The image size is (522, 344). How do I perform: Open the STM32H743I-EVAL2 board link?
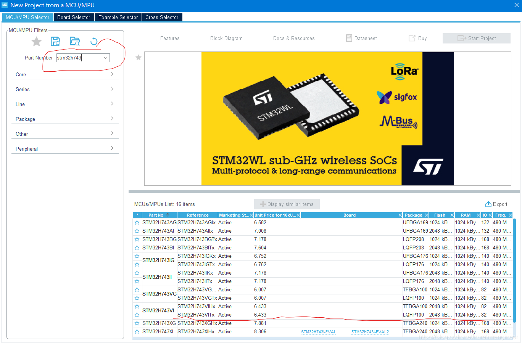[x=370, y=332]
